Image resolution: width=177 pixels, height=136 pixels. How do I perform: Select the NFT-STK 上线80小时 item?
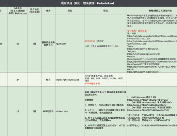(x=105, y=127)
